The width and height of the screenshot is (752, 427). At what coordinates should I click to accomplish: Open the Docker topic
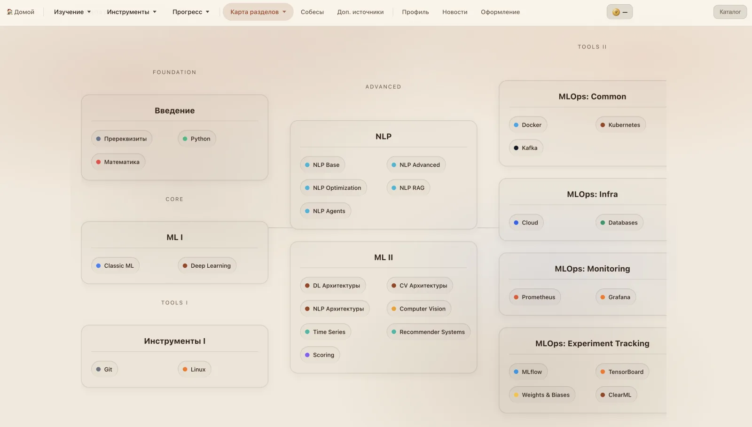528,124
